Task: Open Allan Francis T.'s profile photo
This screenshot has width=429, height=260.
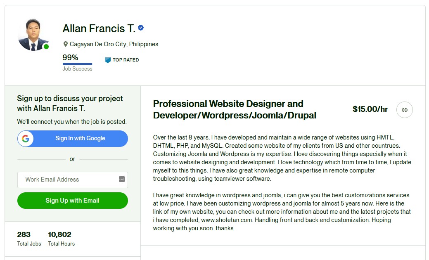Action: click(33, 35)
